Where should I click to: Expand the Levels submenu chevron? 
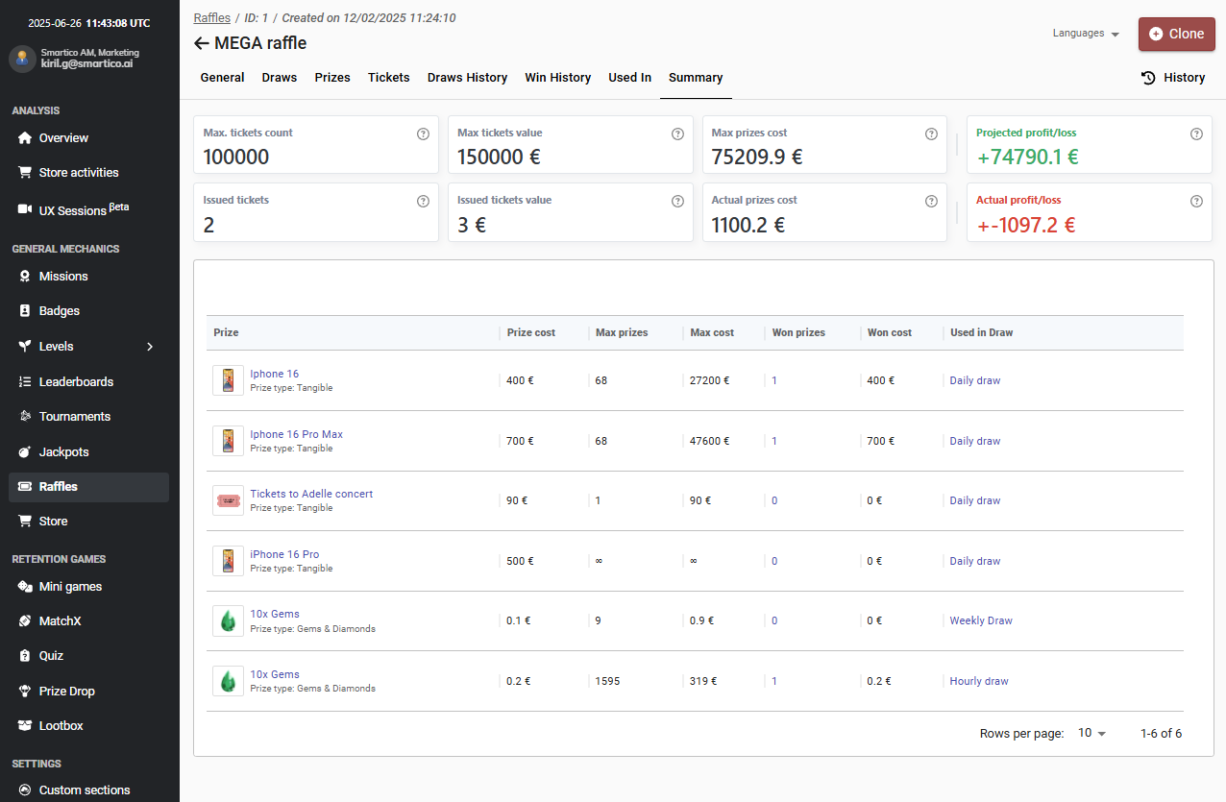[150, 347]
